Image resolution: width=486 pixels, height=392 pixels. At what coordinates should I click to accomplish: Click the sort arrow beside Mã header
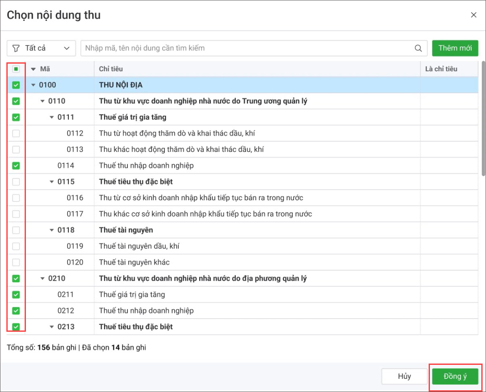pyautogui.click(x=33, y=69)
